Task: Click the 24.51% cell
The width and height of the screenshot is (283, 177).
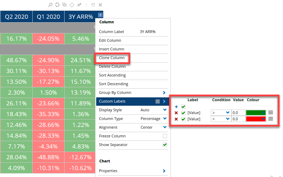Action: [x=80, y=60]
